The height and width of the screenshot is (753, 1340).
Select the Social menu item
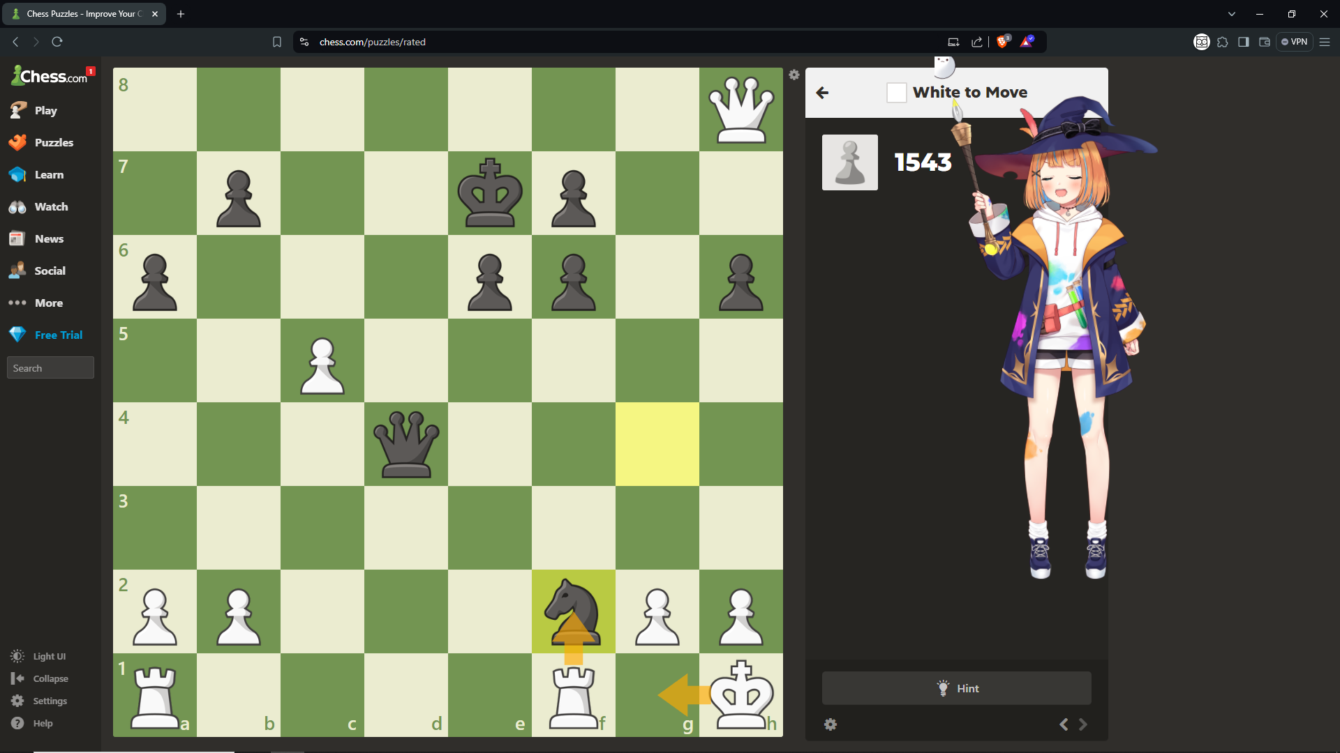(x=50, y=271)
